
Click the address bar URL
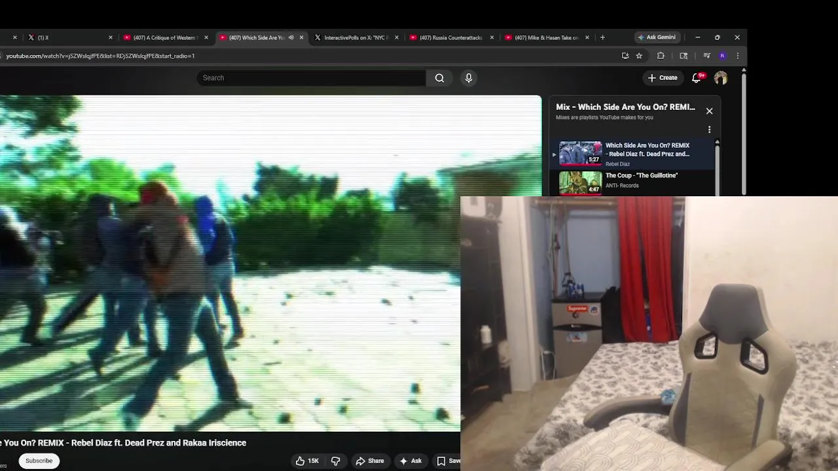pyautogui.click(x=100, y=56)
